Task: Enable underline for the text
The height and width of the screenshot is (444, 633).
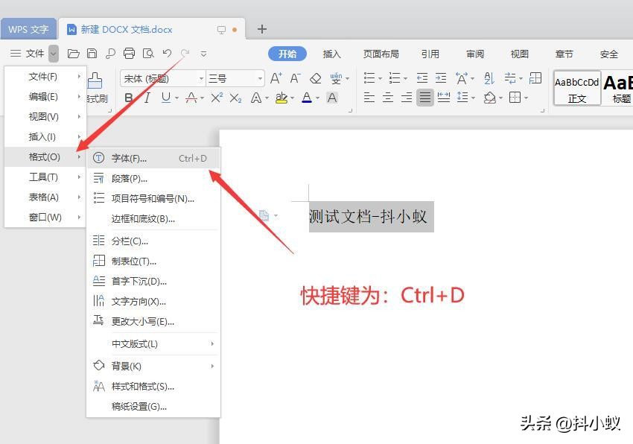Action: [165, 97]
